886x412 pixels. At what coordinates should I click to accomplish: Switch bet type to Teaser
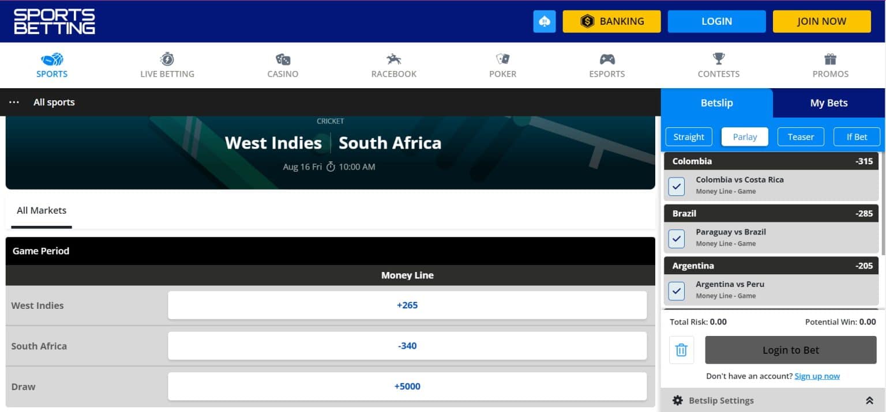click(801, 137)
